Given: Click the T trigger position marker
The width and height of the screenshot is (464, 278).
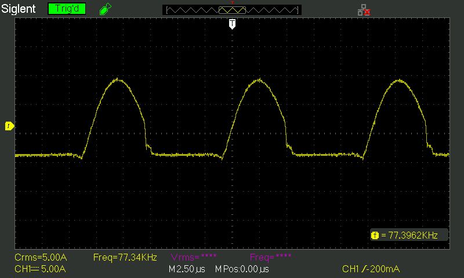Looking at the screenshot, I should tap(233, 24).
